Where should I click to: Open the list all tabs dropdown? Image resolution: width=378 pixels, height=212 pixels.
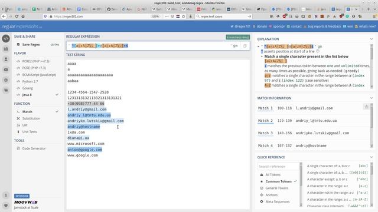[x=374, y=9]
